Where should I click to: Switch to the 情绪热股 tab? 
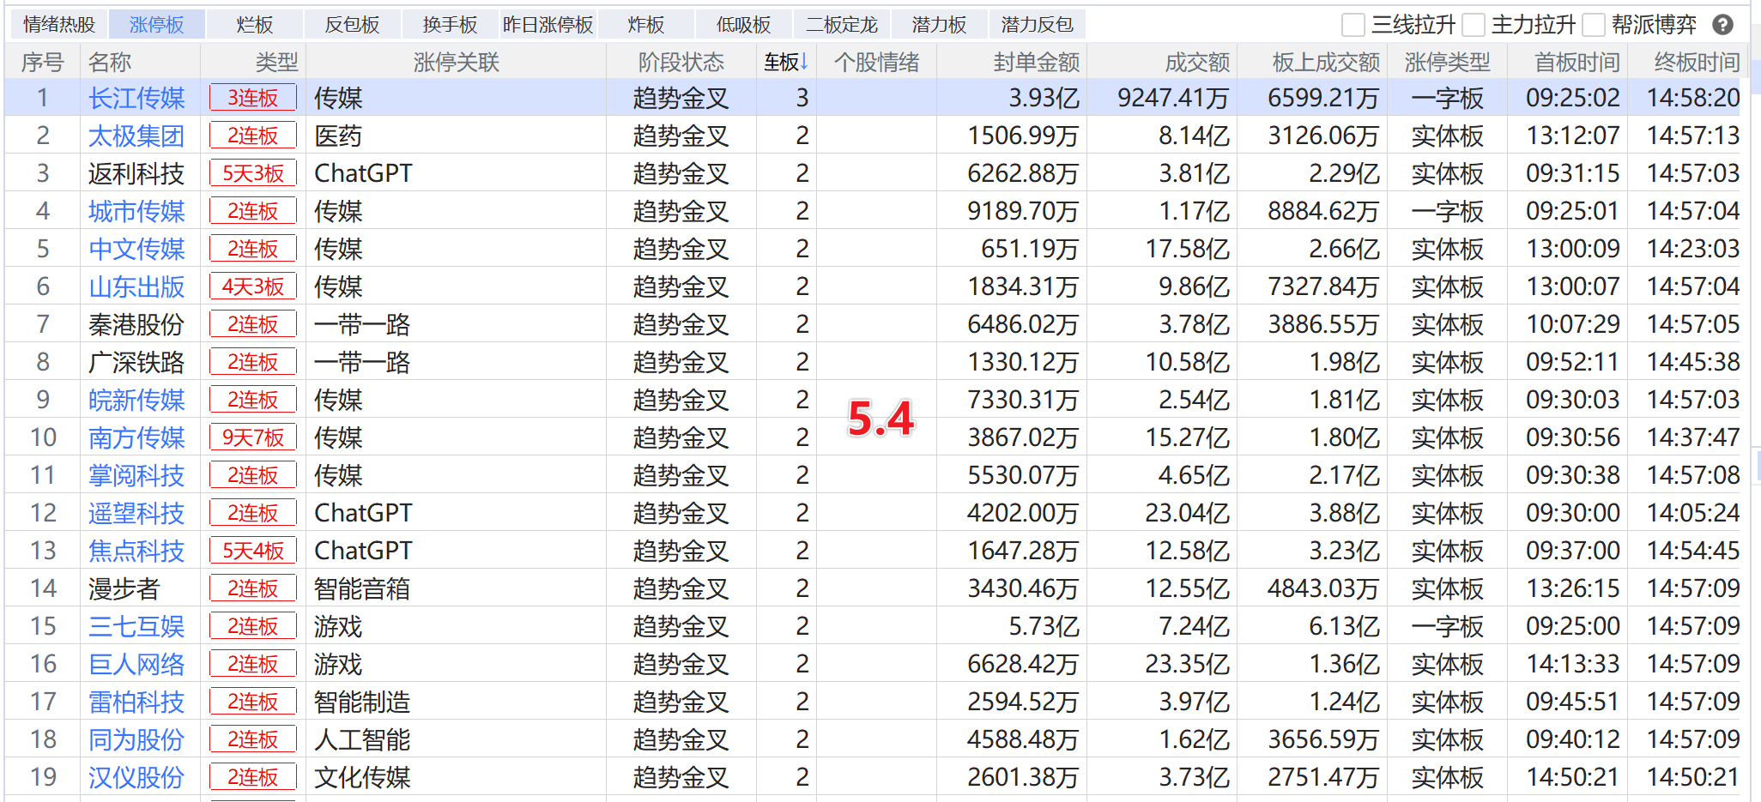pos(59,25)
